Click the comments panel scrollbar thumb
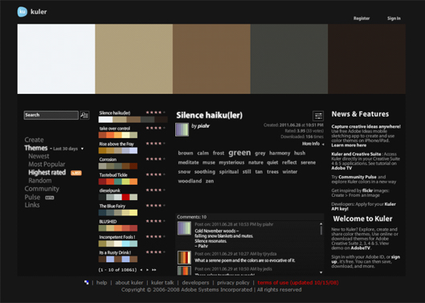The width and height of the screenshot is (425, 303). (x=321, y=231)
